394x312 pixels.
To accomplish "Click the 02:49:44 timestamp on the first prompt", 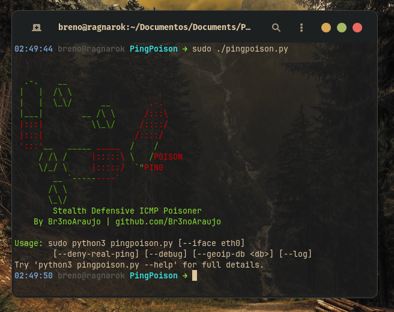I will pyautogui.click(x=34, y=49).
